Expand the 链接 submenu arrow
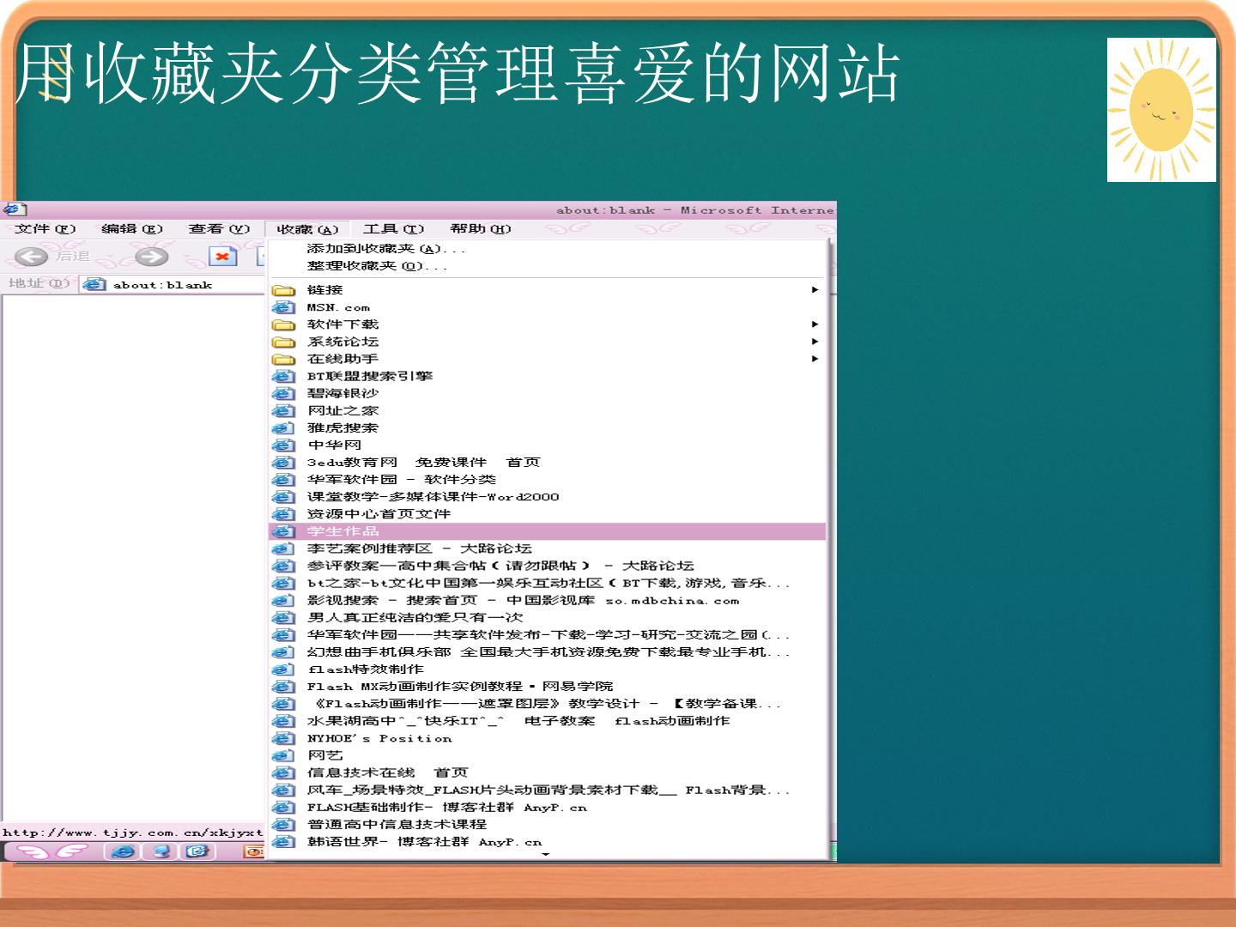Viewport: 1236px width, 927px height. coord(815,290)
